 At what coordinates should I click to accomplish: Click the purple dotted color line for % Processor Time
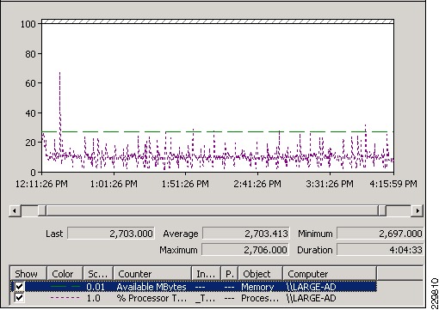(65, 298)
